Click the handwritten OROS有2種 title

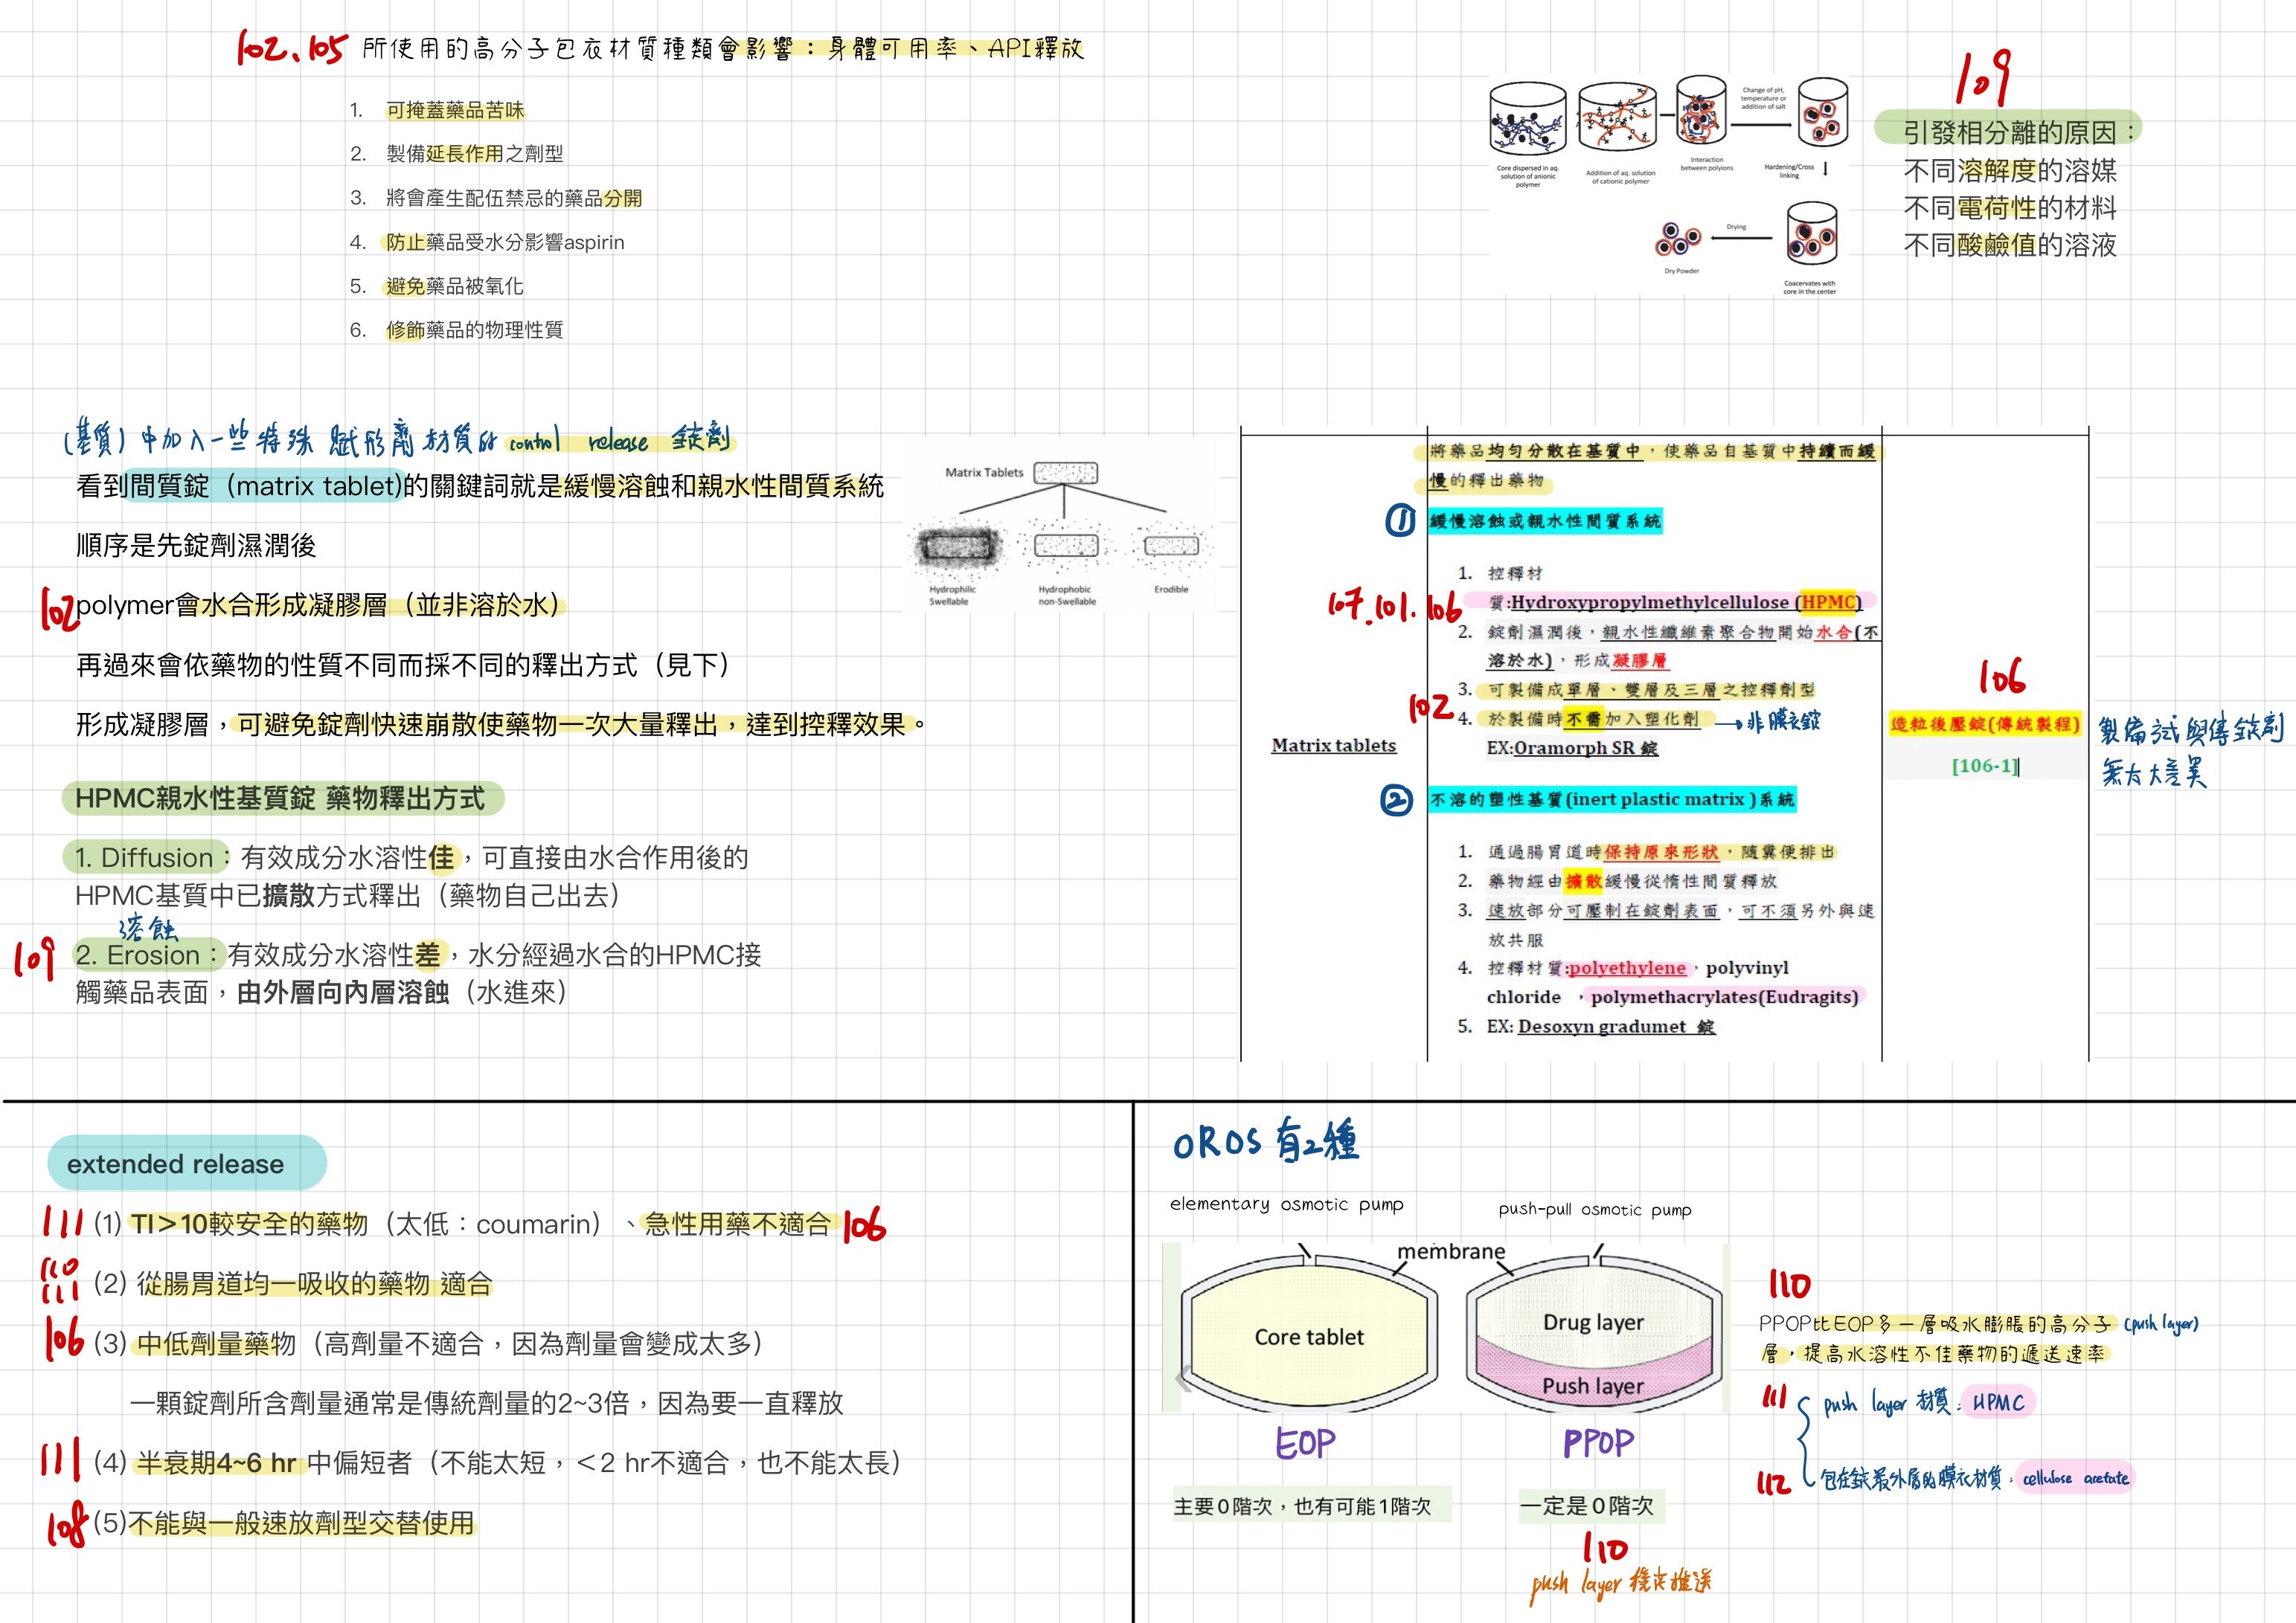pos(1266,1142)
